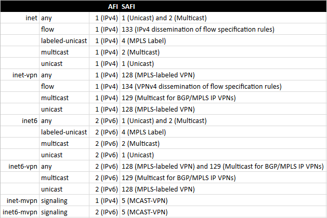Click the signaling cell in the inet-mvpn row

54,200
